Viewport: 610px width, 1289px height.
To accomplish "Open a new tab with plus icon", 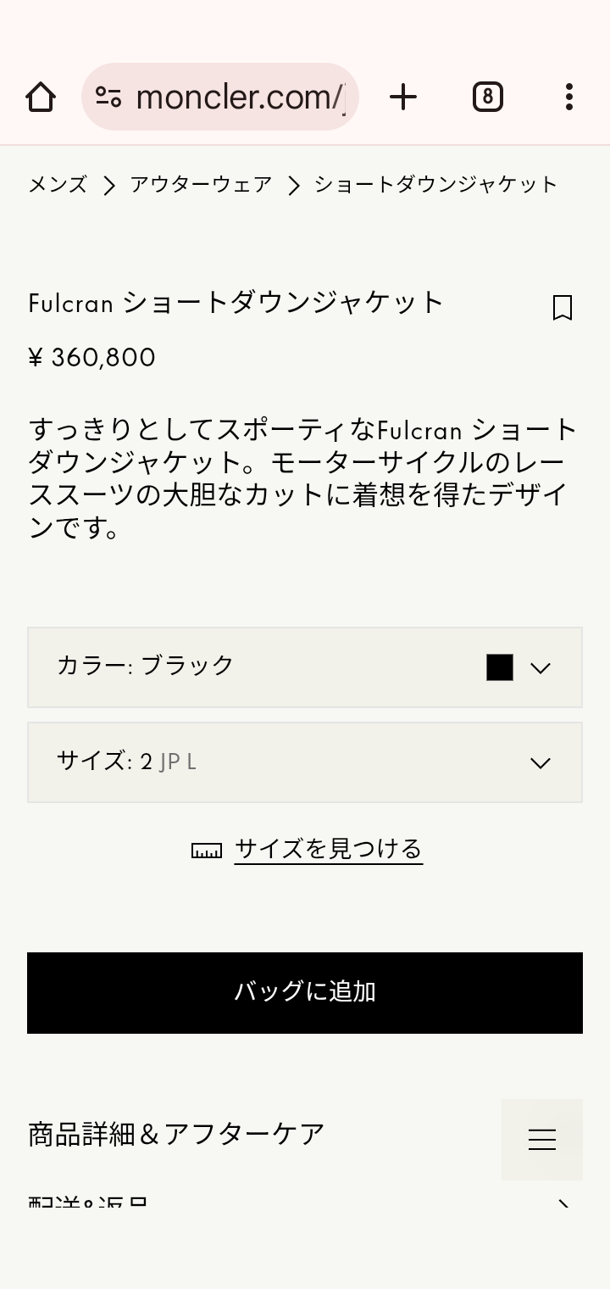I will 403,97.
